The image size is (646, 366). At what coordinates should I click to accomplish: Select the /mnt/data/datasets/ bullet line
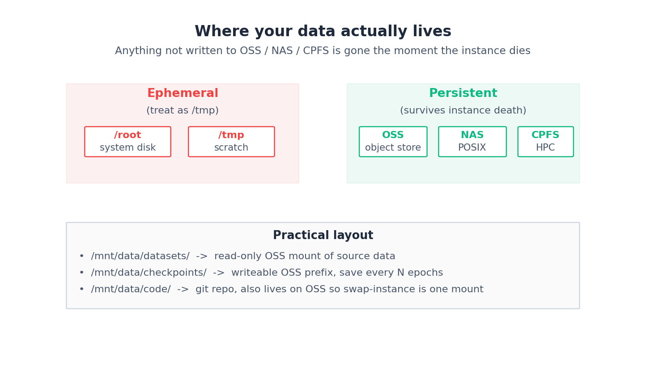coord(237,257)
